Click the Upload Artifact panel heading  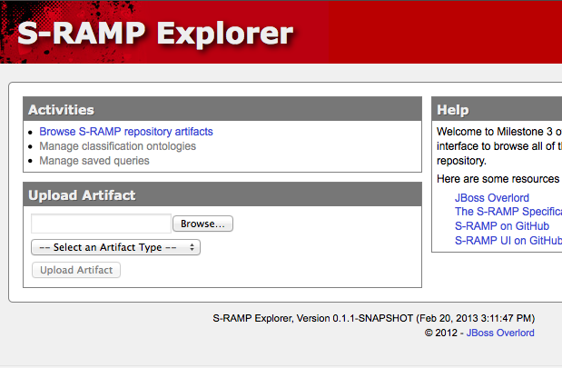tap(82, 195)
